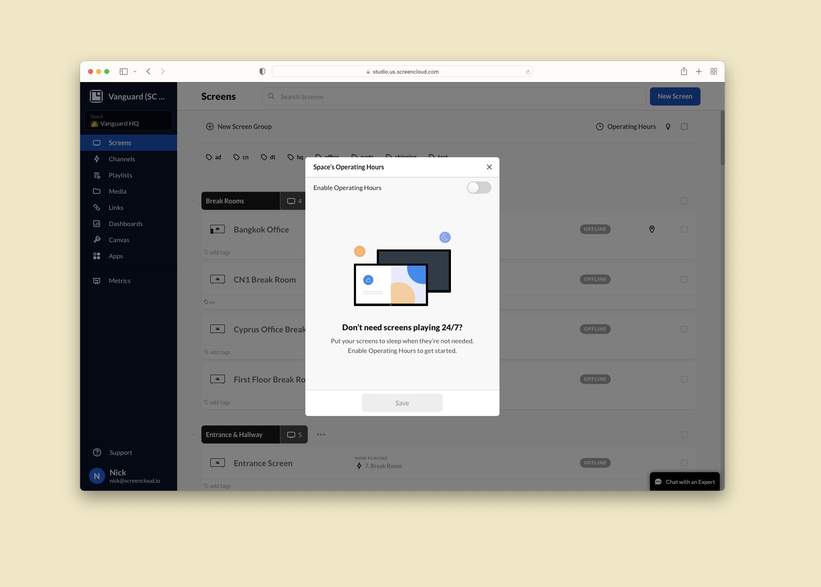Screen dimensions: 821x587
Task: Go to Playlists in the sidebar
Action: pyautogui.click(x=121, y=175)
